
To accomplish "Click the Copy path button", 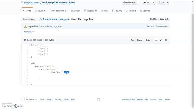I will click(164, 19).
